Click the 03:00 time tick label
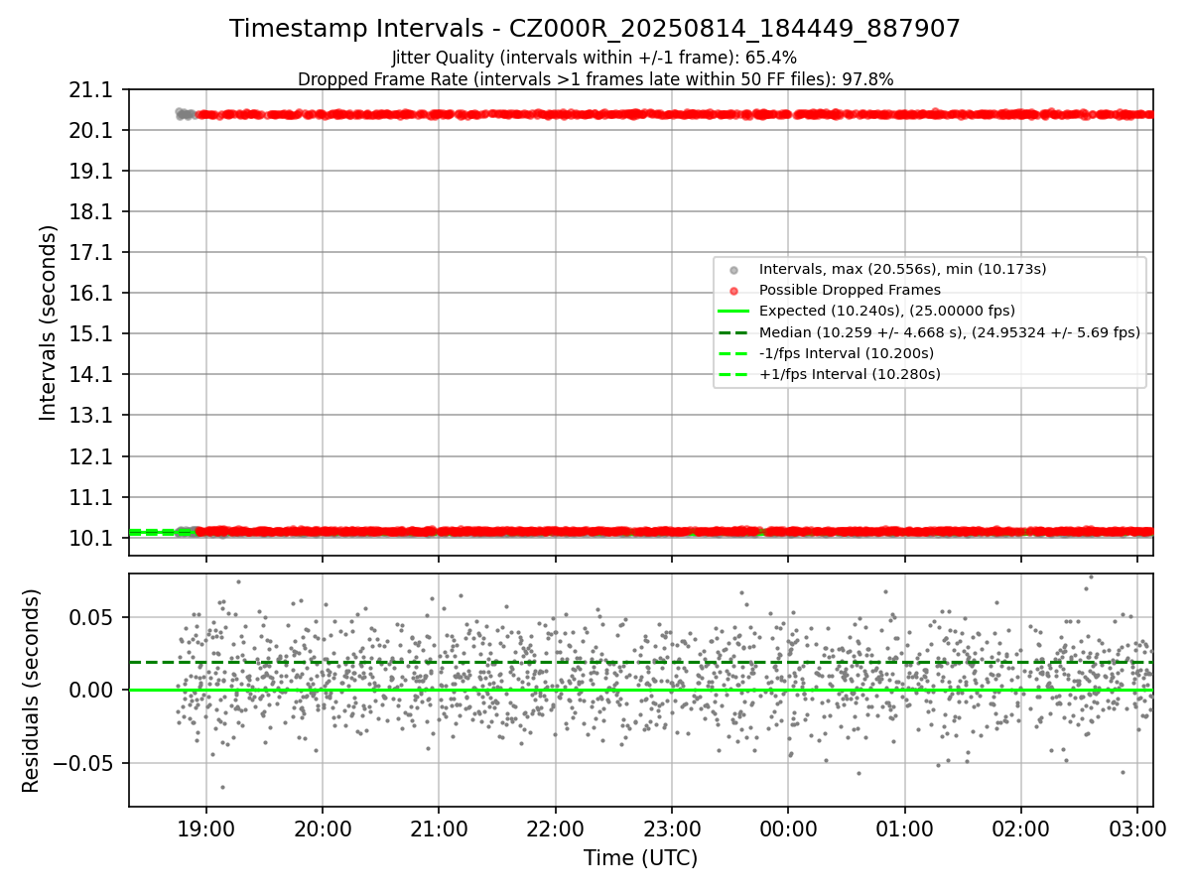The width and height of the screenshot is (1191, 893). tap(1137, 828)
